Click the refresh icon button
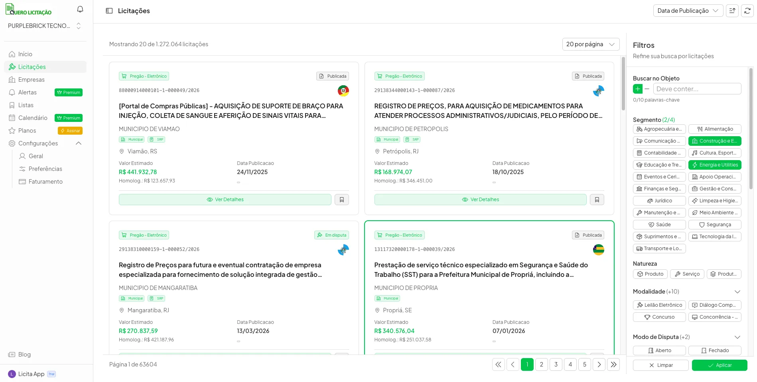 747,11
